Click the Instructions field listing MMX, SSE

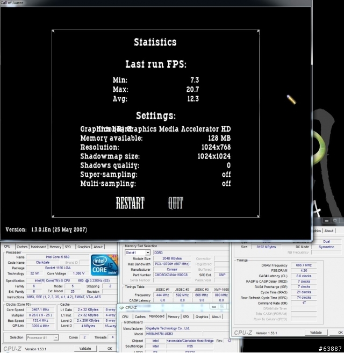[x=71, y=297]
